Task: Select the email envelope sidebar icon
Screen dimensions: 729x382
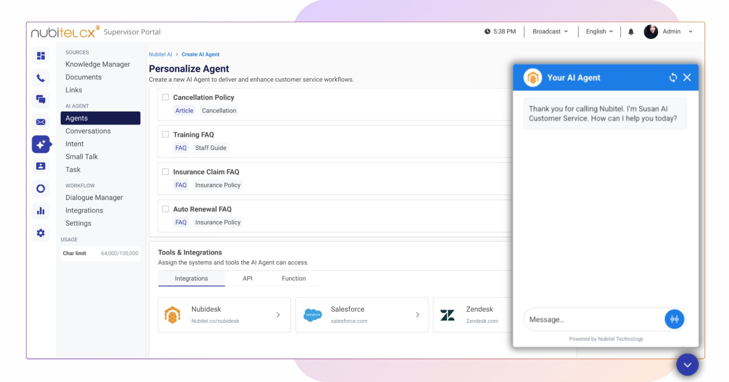Action: click(41, 122)
